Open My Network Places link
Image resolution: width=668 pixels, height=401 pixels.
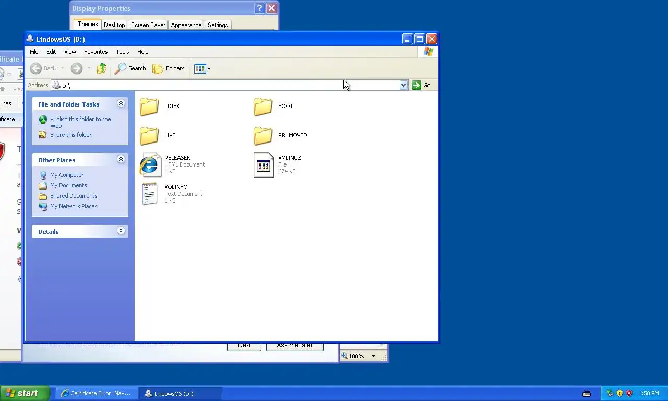tap(74, 206)
